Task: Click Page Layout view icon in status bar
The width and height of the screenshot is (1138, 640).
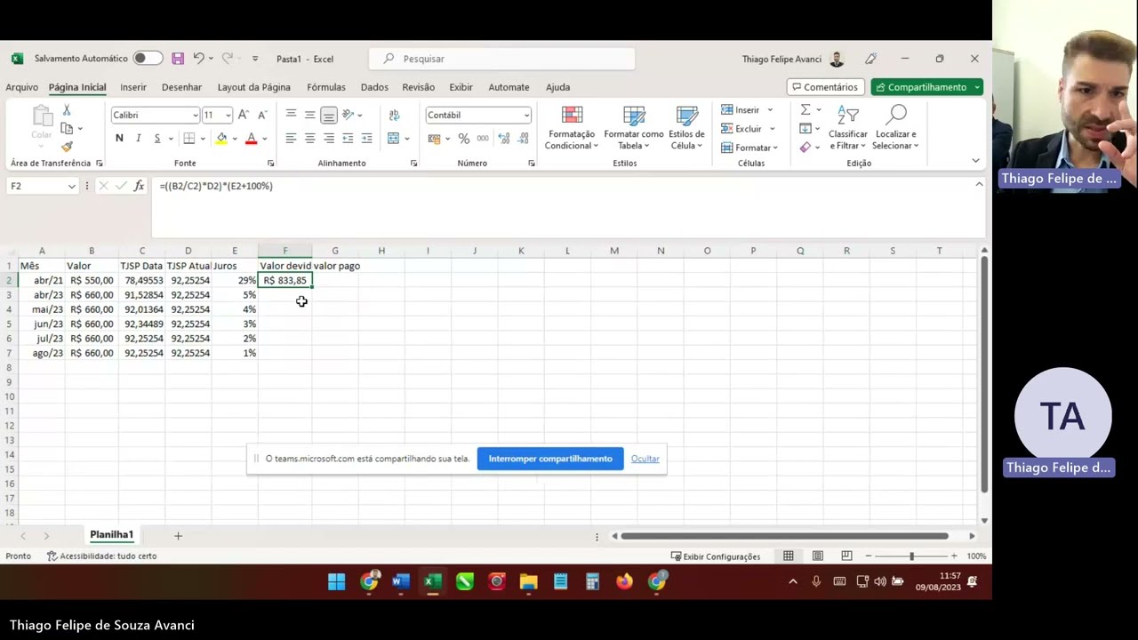Action: click(x=817, y=556)
